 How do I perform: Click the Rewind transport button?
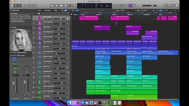52,6
